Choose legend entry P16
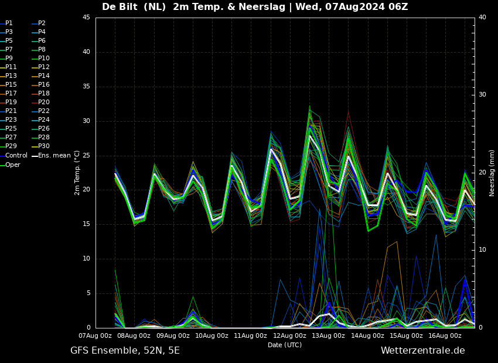The height and width of the screenshot is (363, 498). 44,85
